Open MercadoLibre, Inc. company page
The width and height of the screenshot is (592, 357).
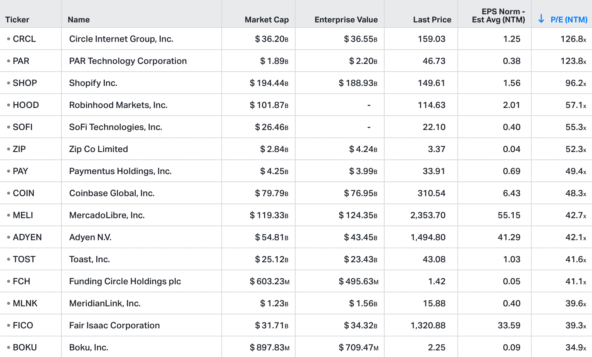(x=107, y=215)
